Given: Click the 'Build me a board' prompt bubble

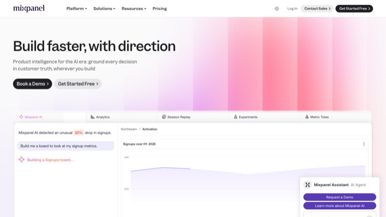Looking at the screenshot, I should pyautogui.click(x=66, y=146).
